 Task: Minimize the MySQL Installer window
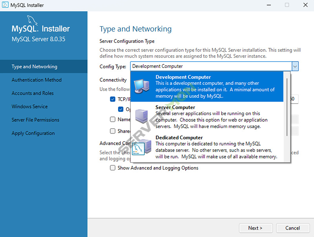pyautogui.click(x=269, y=5)
